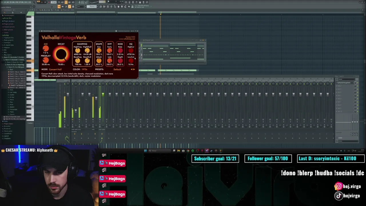Open My projects folder in browser
366x206 pixels.
tap(8, 55)
